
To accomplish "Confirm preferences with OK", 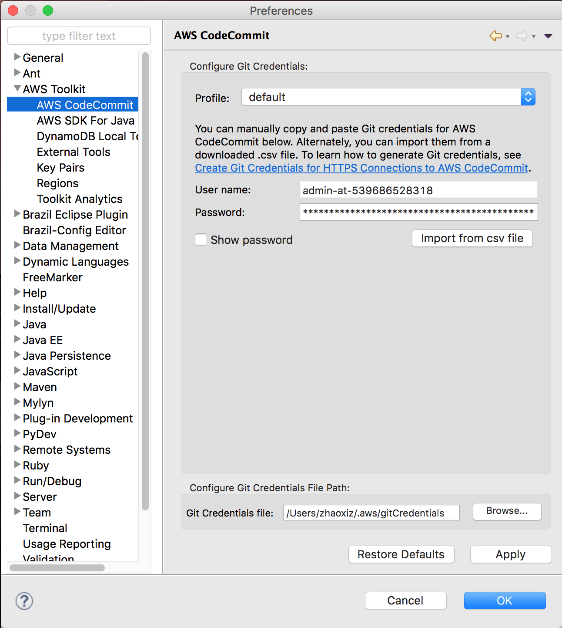I will pos(504,600).
